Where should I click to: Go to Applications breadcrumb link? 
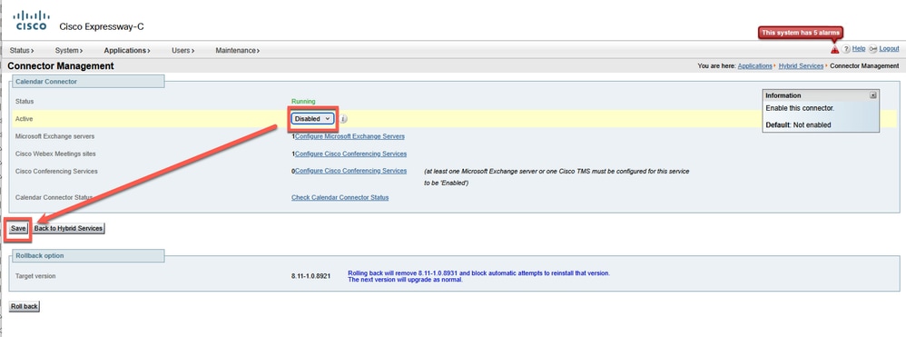[754, 66]
